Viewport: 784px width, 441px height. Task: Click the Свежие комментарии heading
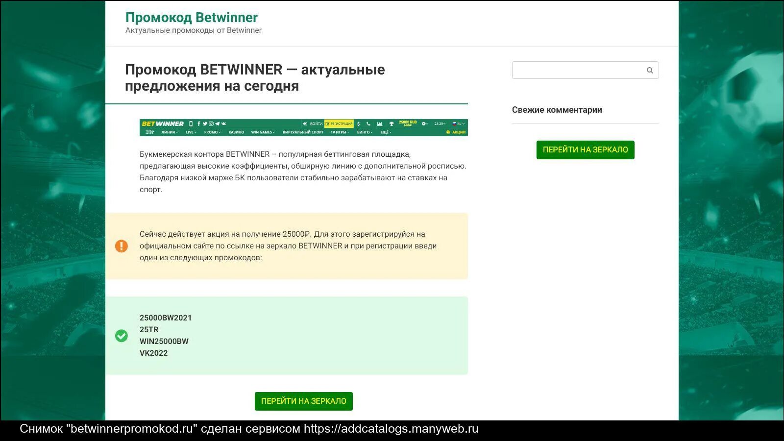click(557, 110)
